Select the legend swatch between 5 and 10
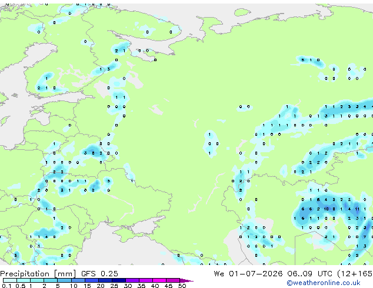The image size is (373, 288). (64, 280)
